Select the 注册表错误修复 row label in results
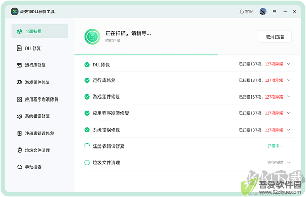This screenshot has width=306, height=197. pos(109,146)
